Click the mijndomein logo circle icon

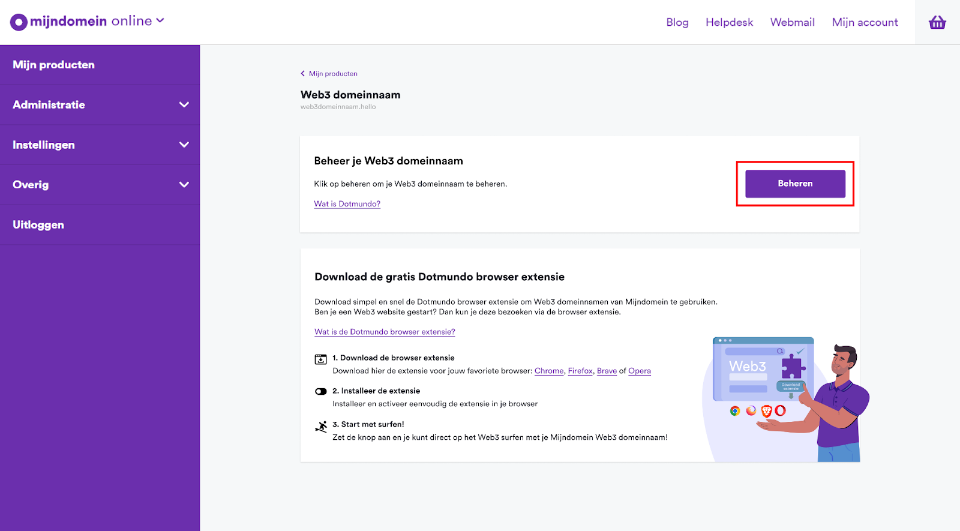(19, 22)
